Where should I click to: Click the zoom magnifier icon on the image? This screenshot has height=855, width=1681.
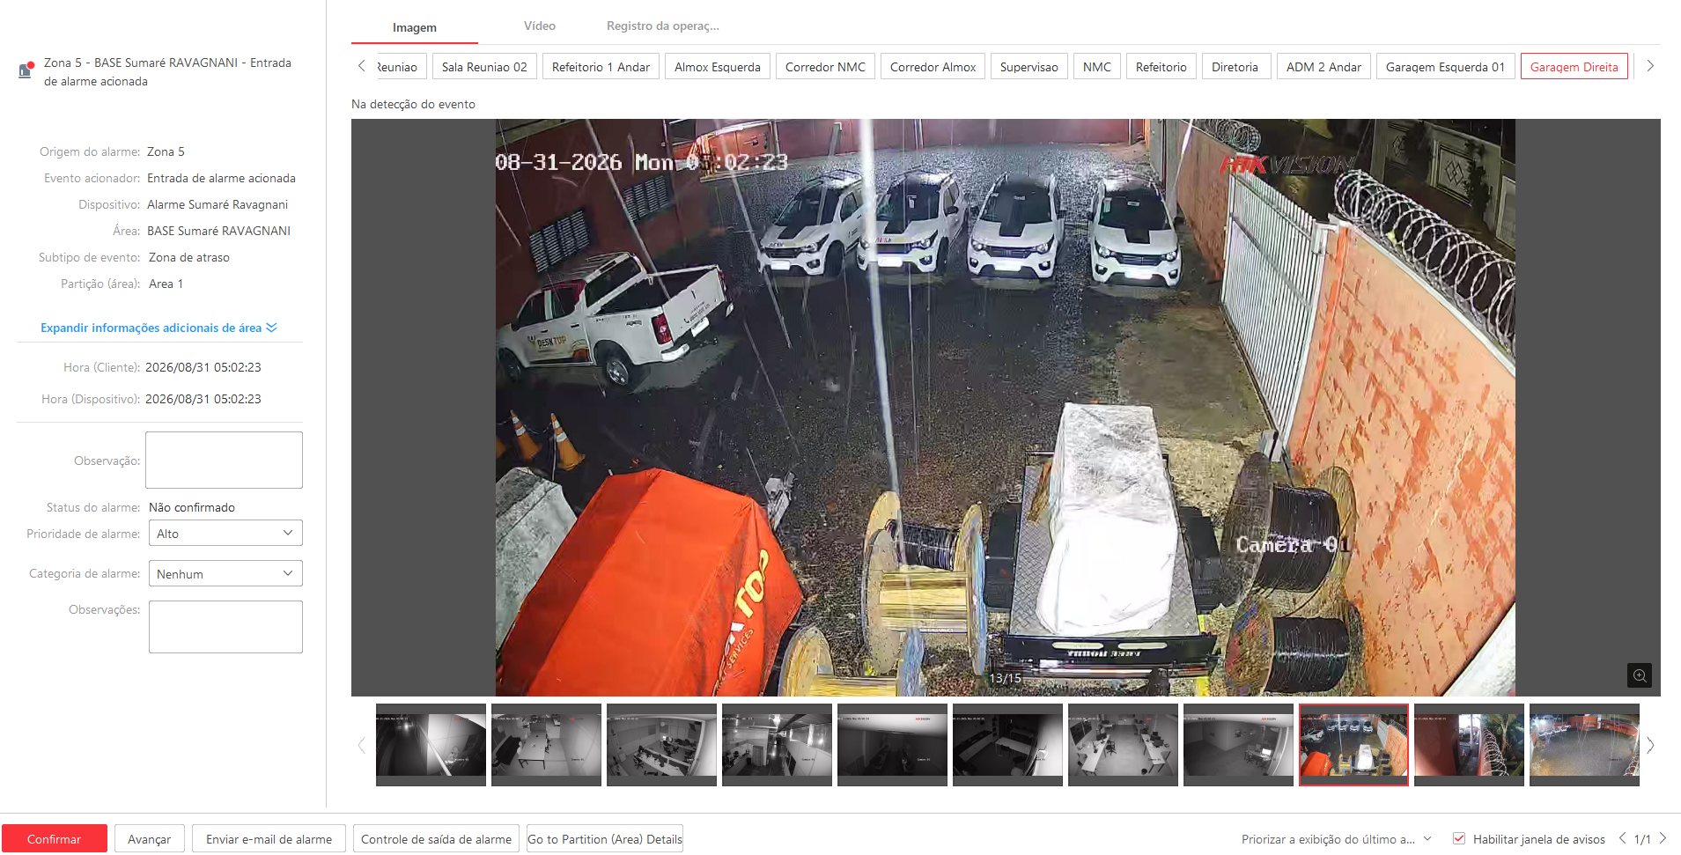(1639, 675)
